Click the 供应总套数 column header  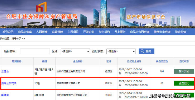(162, 61)
